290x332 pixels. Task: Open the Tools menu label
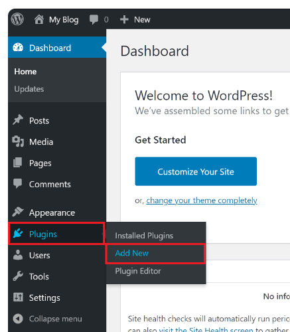click(39, 276)
